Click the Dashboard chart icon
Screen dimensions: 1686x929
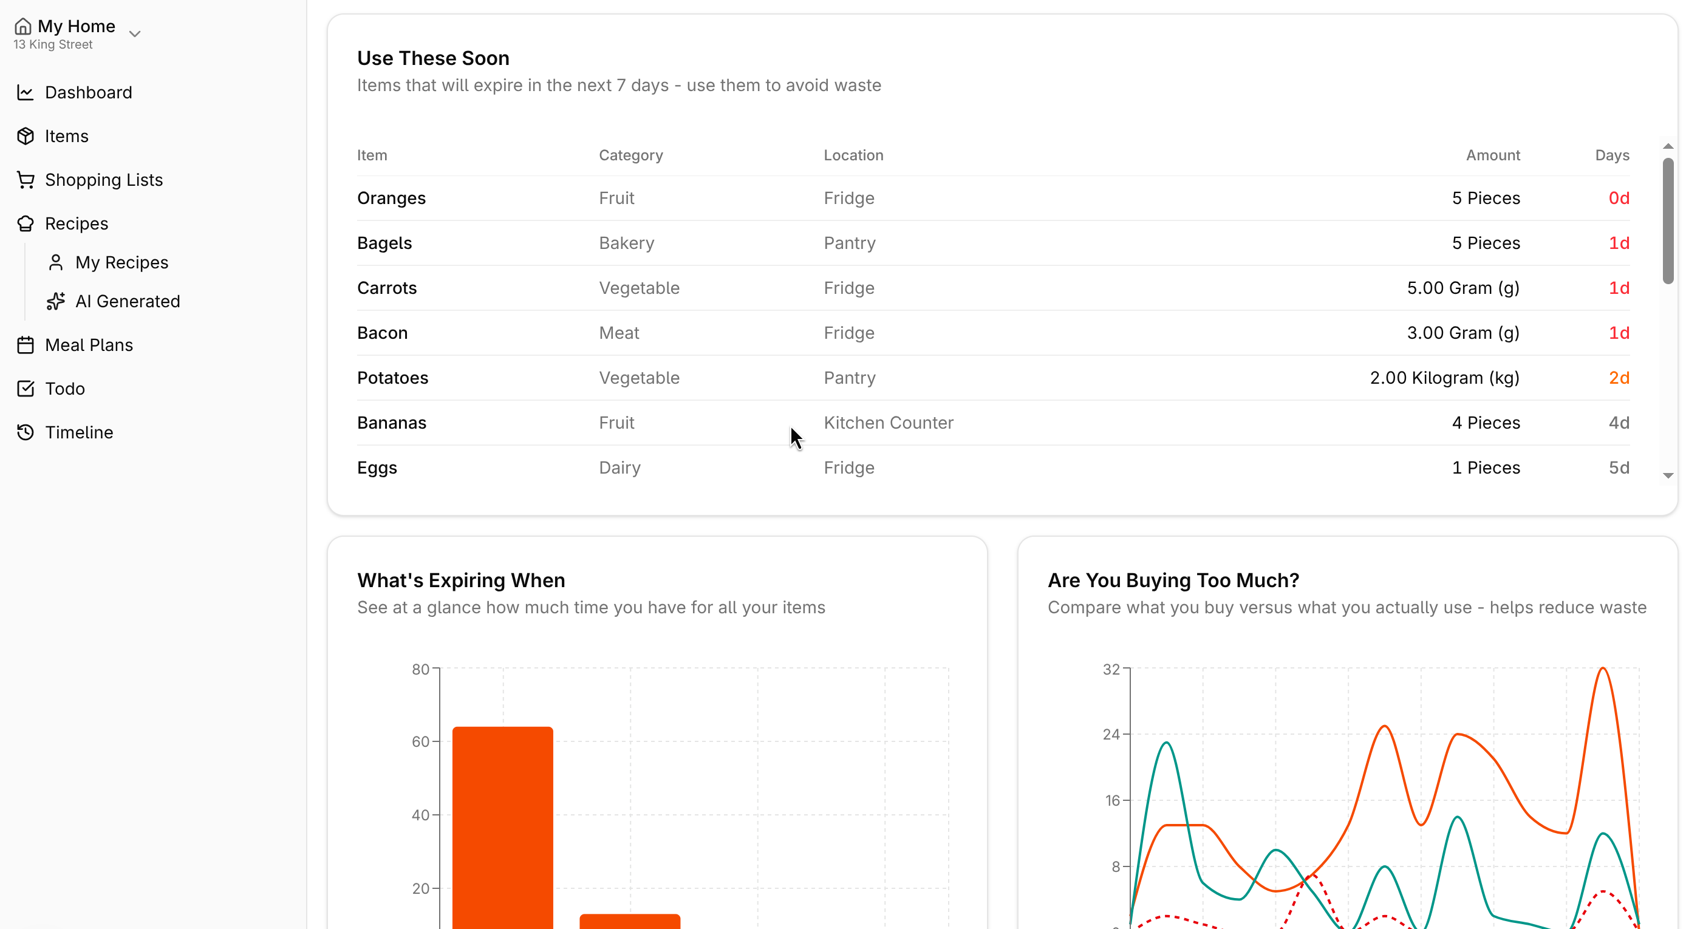(x=26, y=92)
